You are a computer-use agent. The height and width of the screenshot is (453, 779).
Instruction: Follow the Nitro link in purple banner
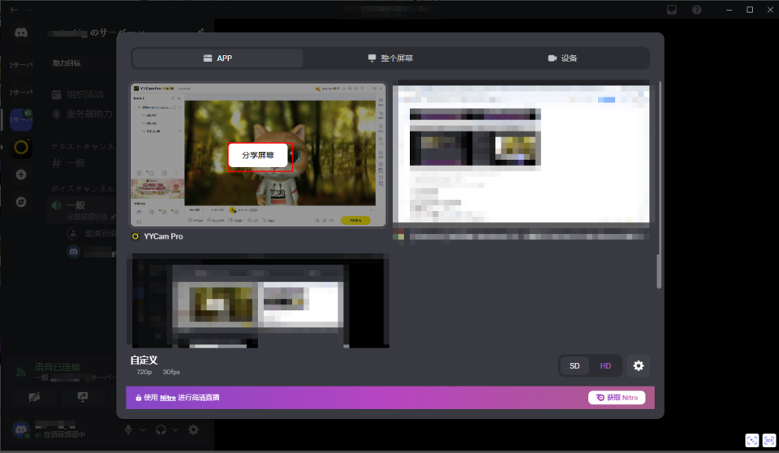click(x=167, y=398)
